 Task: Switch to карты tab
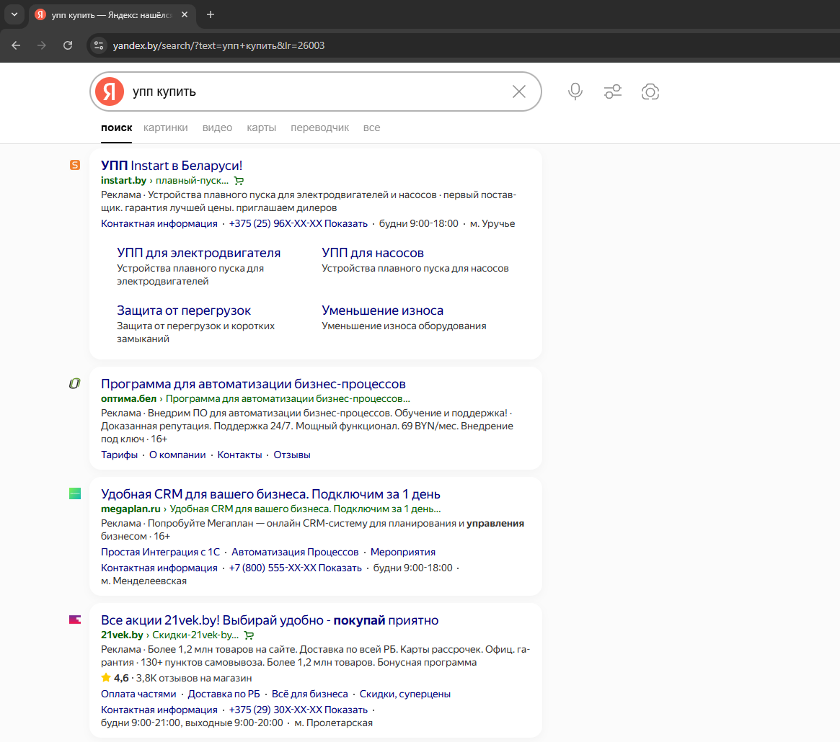click(x=262, y=128)
